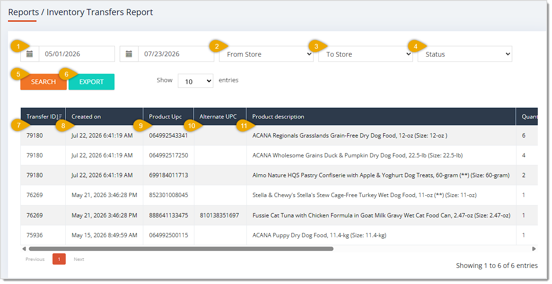Select UPC 064992543341 cell
Screen dimensions: 552x284
coord(168,136)
